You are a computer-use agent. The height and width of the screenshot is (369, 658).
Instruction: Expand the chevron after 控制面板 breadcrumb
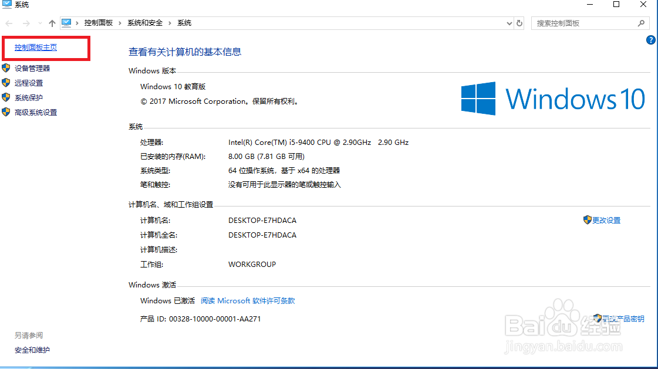[x=120, y=23]
